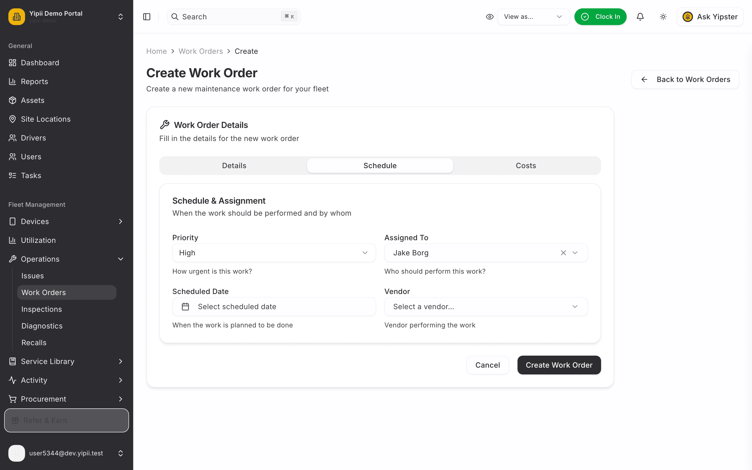The width and height of the screenshot is (752, 470).
Task: Collapse the Operations submenu chevron
Action: click(x=121, y=259)
